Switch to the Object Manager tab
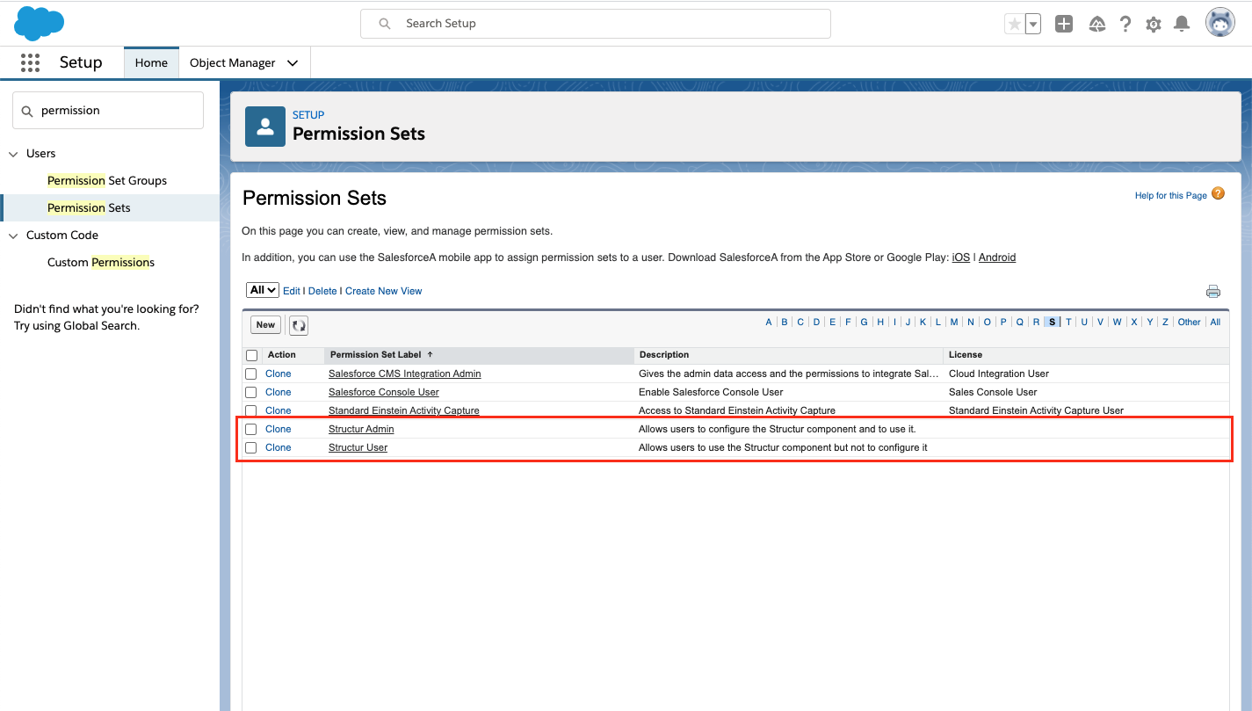Screen dimensions: 1252x711 (233, 63)
